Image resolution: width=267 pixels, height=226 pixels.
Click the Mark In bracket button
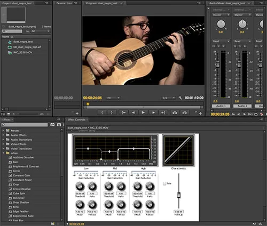102,112
